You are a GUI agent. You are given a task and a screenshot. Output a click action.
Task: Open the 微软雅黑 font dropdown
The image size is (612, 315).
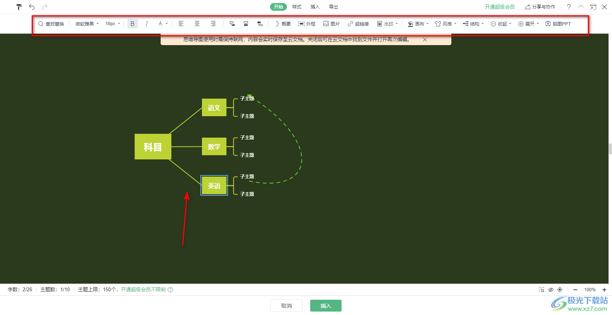click(x=87, y=24)
